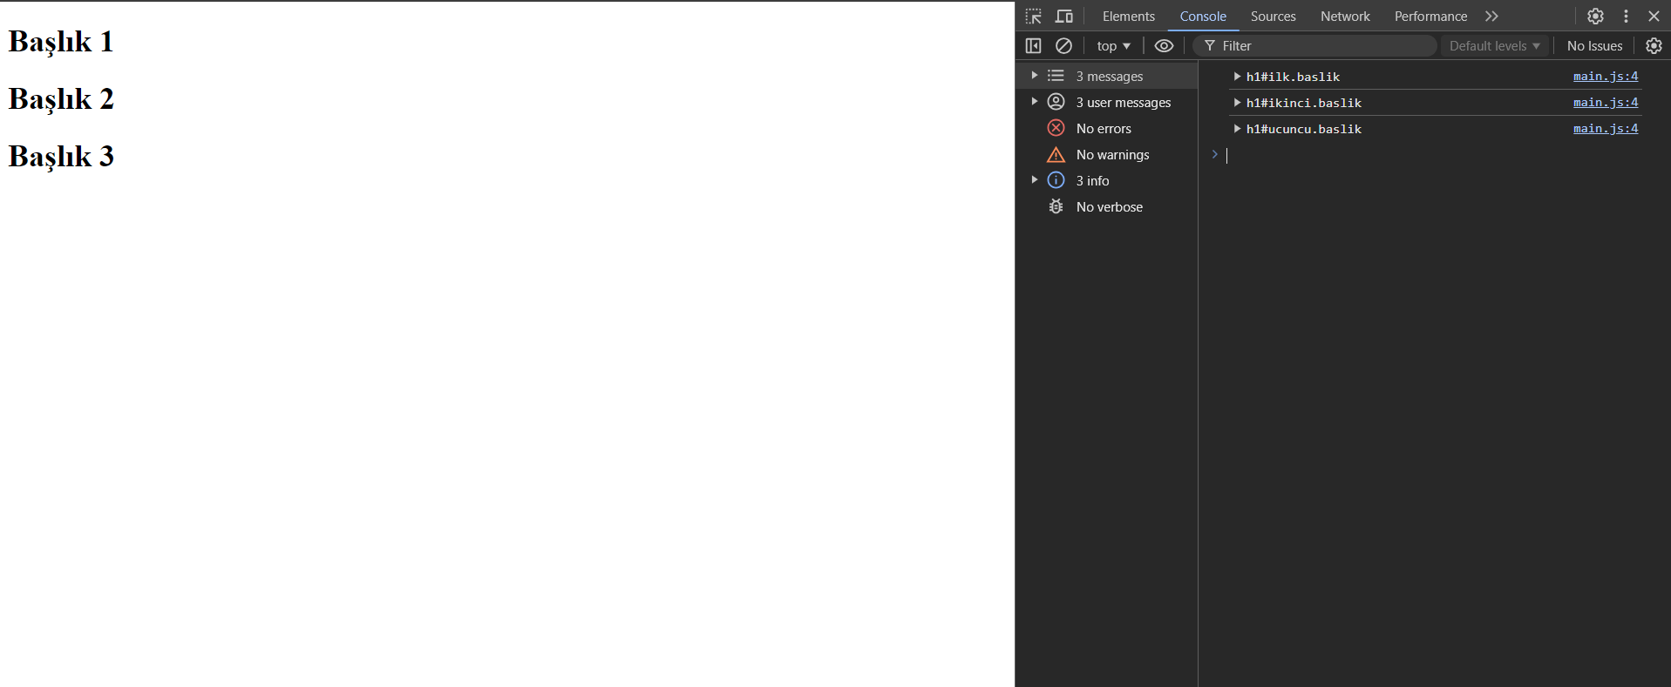Select the Console tab
The image size is (1671, 687).
1203,17
